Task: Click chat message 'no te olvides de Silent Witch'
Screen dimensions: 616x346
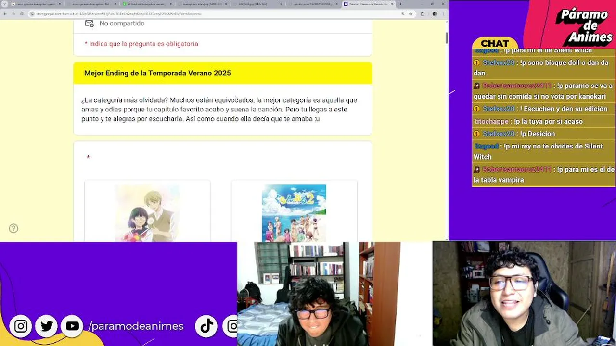Action: coord(543,151)
